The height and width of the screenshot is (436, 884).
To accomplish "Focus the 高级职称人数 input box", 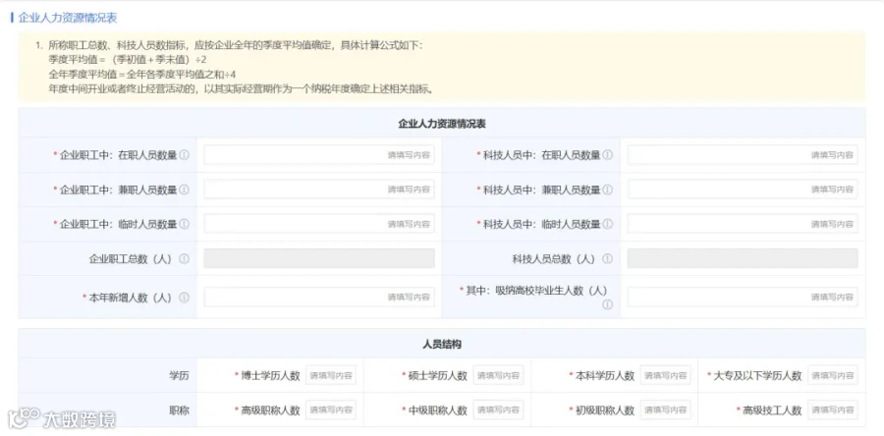I will point(331,410).
